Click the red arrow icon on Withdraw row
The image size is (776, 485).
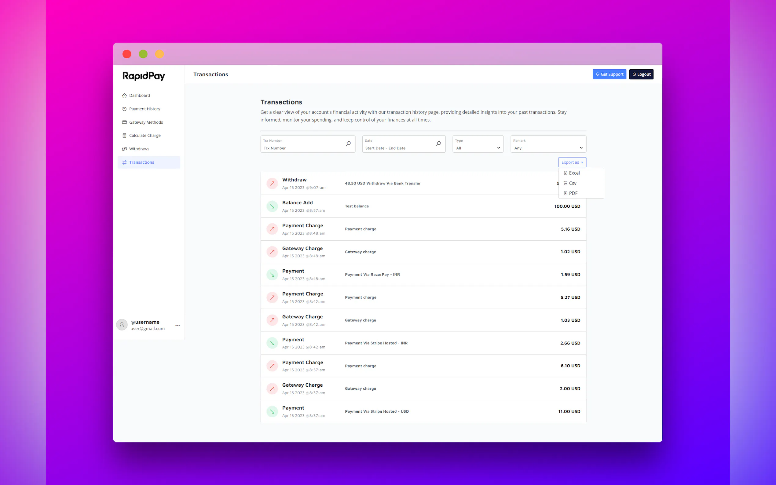click(x=272, y=184)
